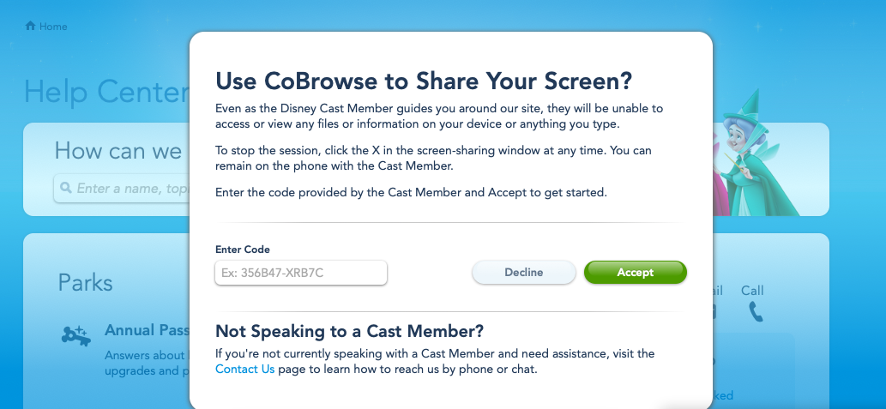
Task: Open the Contact Us page link
Action: coord(244,370)
